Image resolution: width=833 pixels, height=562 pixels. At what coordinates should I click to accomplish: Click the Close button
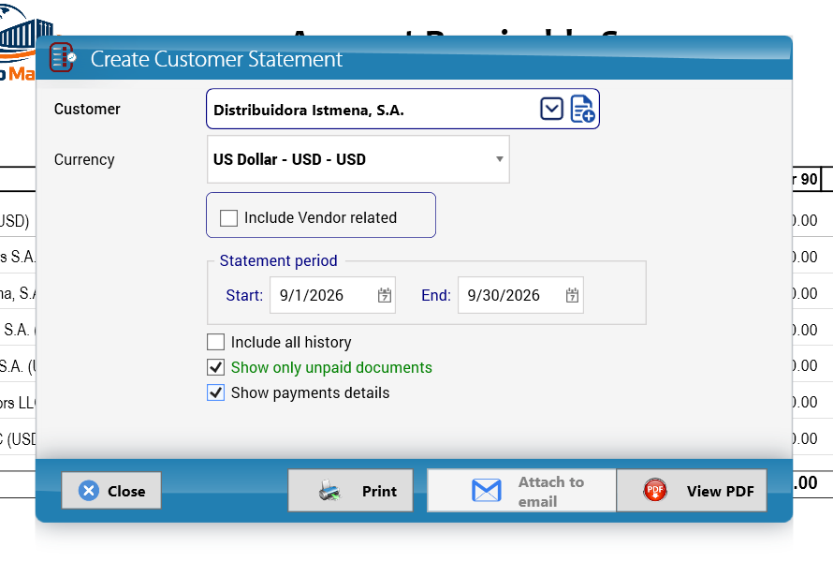111,490
